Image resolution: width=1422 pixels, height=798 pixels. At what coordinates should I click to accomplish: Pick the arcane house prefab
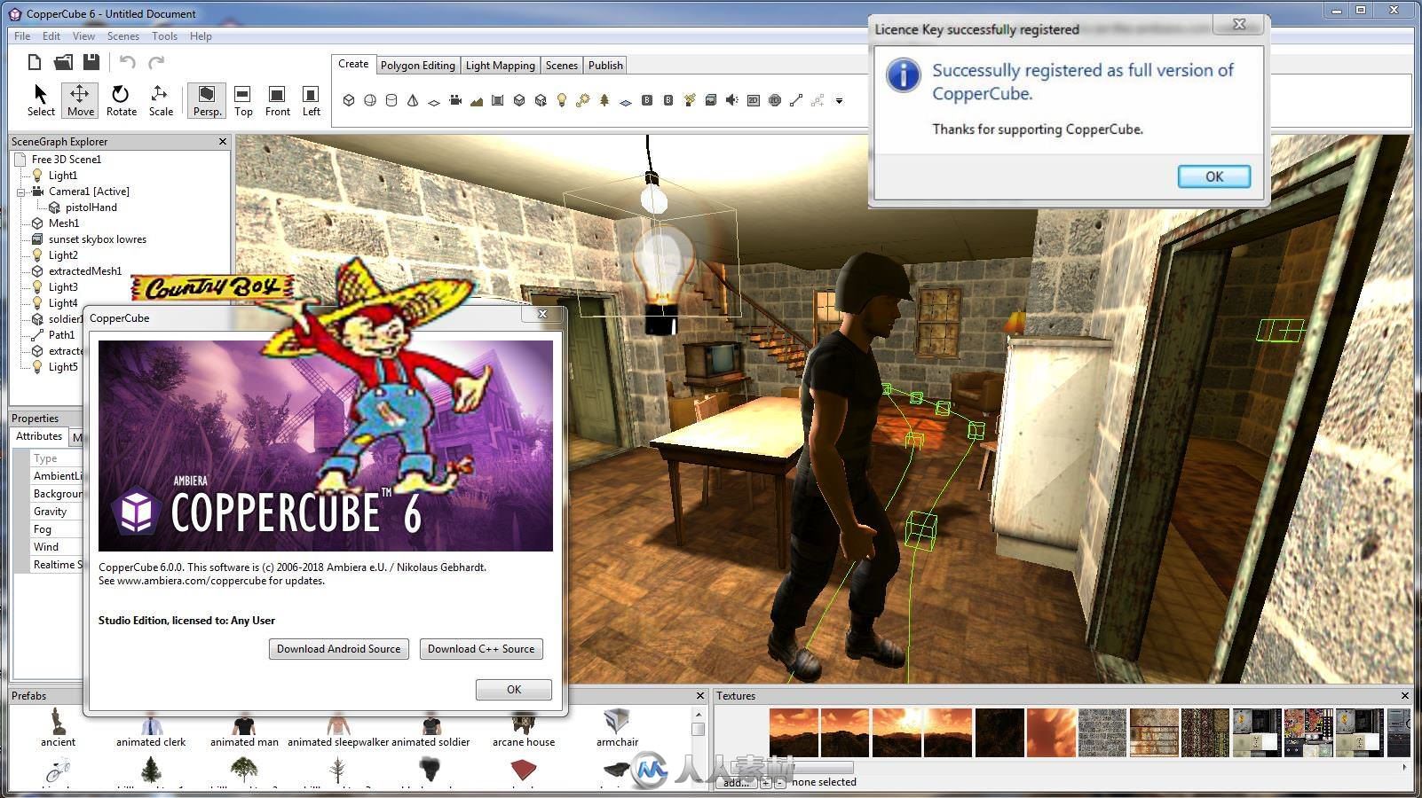[x=524, y=730]
